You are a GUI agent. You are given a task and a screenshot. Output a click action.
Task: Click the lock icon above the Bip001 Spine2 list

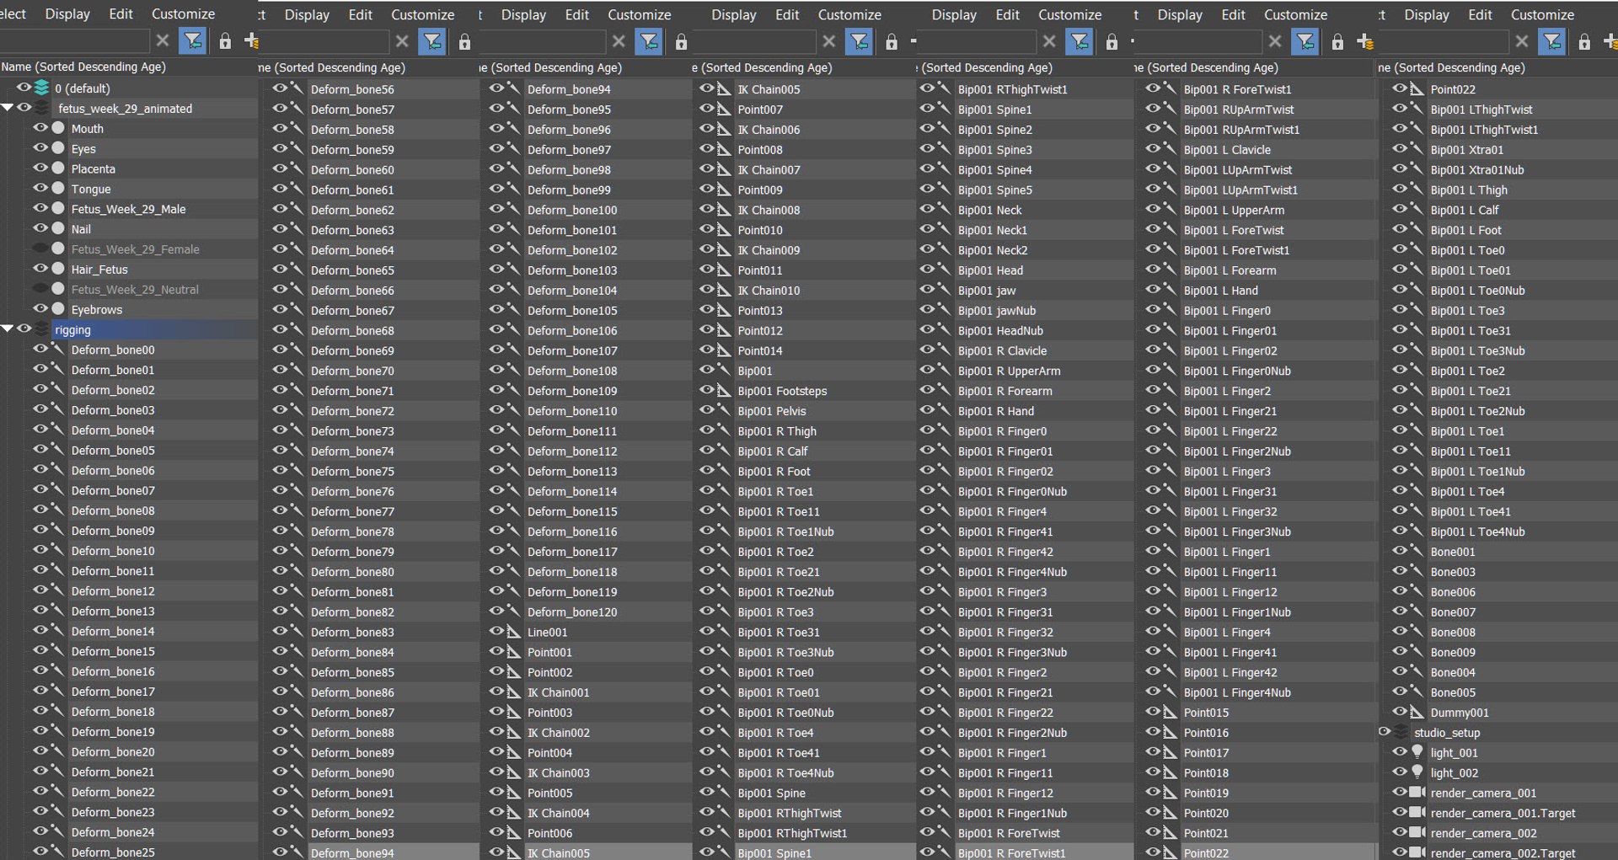(x=1112, y=41)
